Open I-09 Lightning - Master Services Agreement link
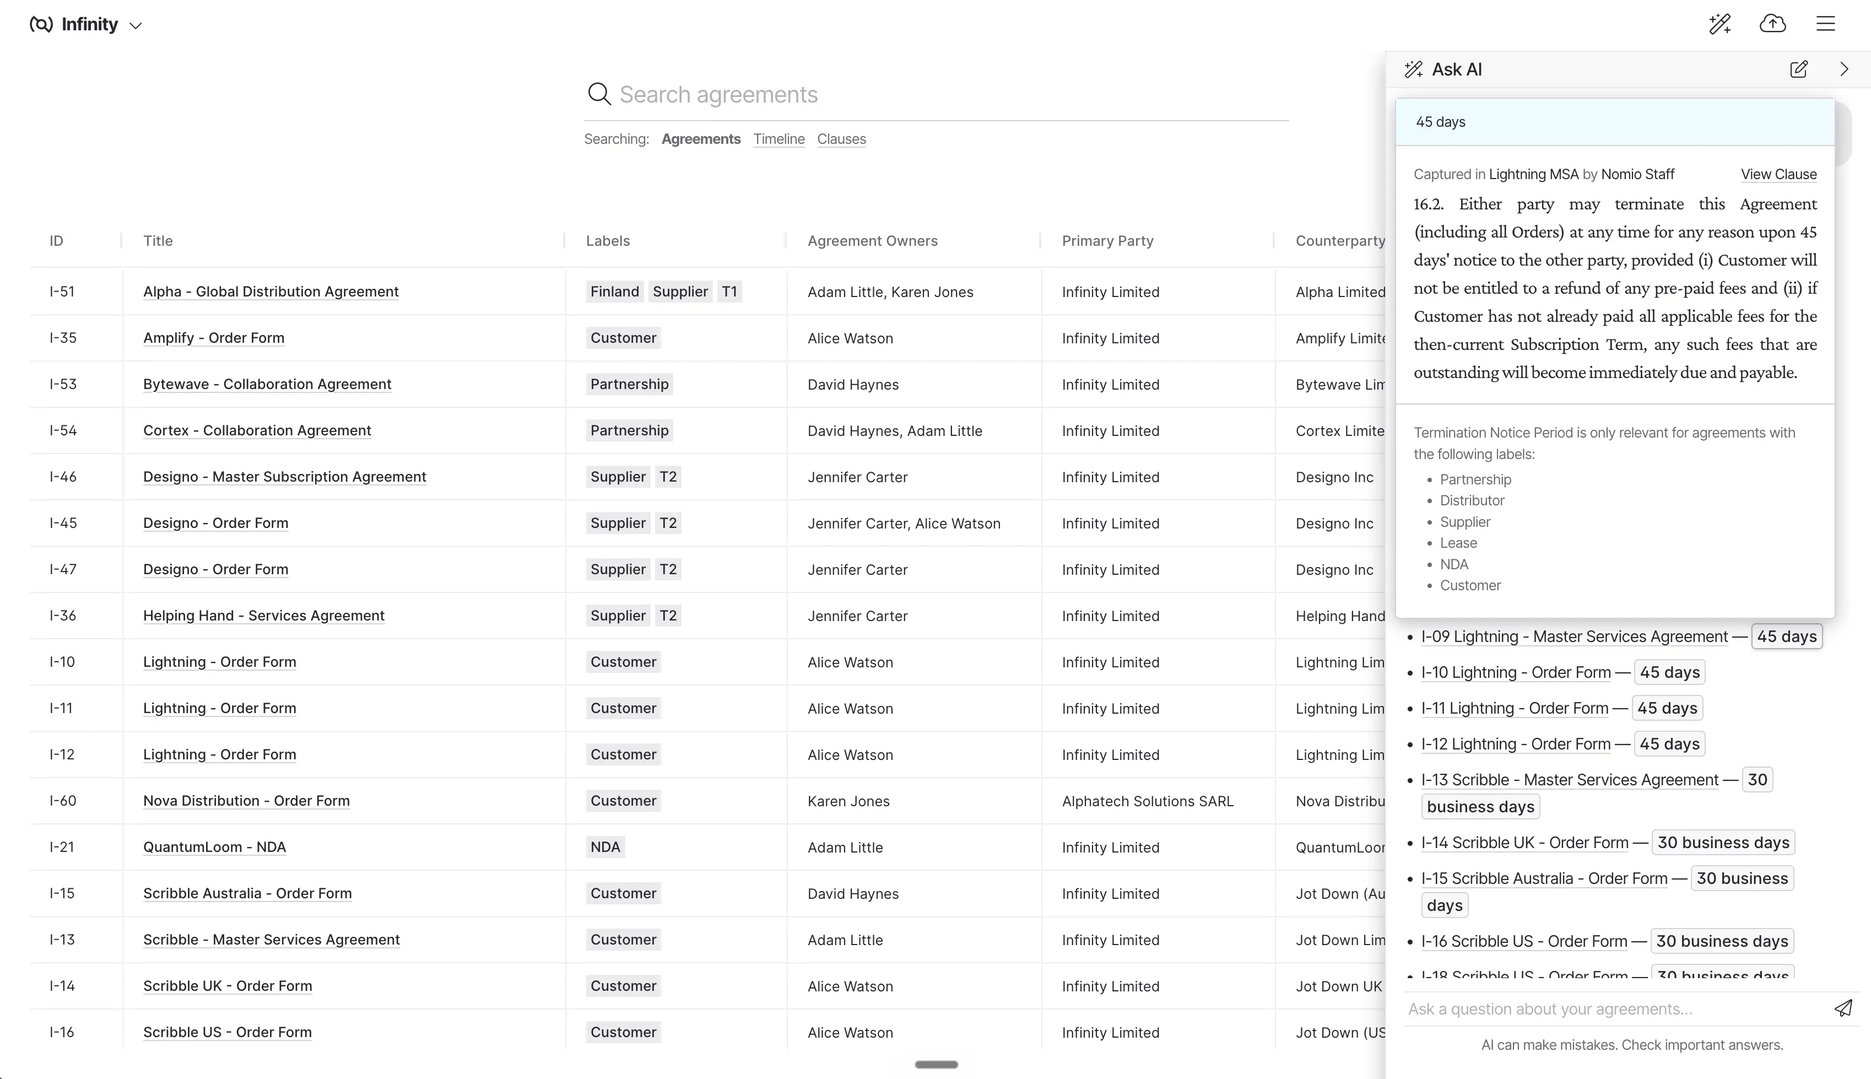This screenshot has width=1871, height=1079. coord(1574,636)
